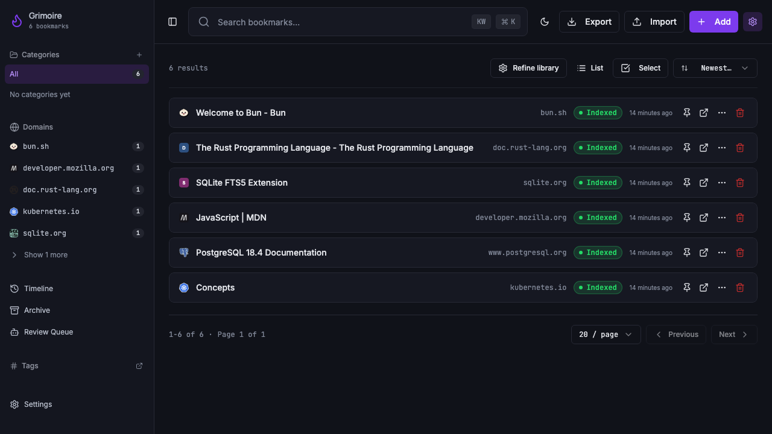The height and width of the screenshot is (434, 772).
Task: Click the Indexed status on Concepts row
Action: coord(598,288)
